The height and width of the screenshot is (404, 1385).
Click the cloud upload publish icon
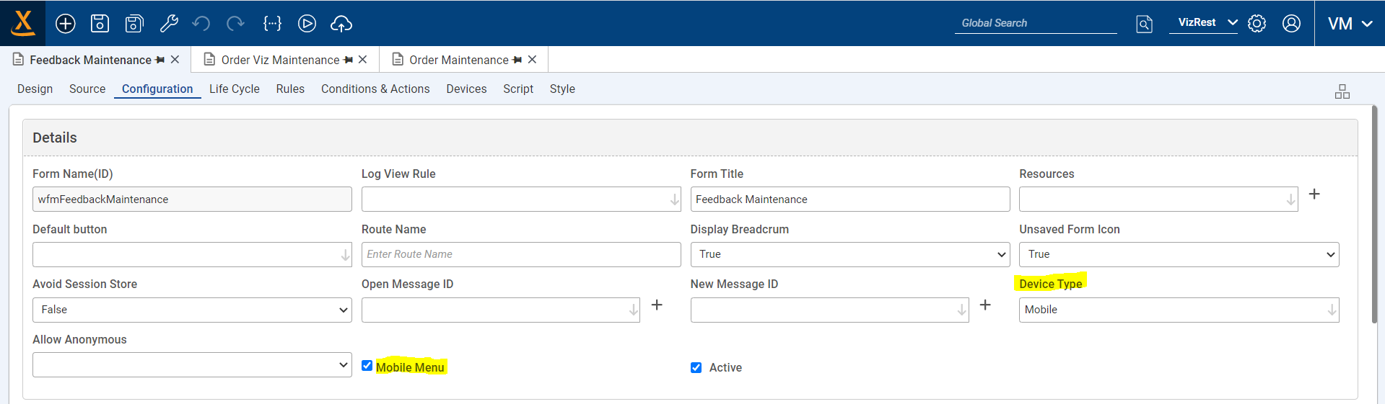tap(341, 24)
